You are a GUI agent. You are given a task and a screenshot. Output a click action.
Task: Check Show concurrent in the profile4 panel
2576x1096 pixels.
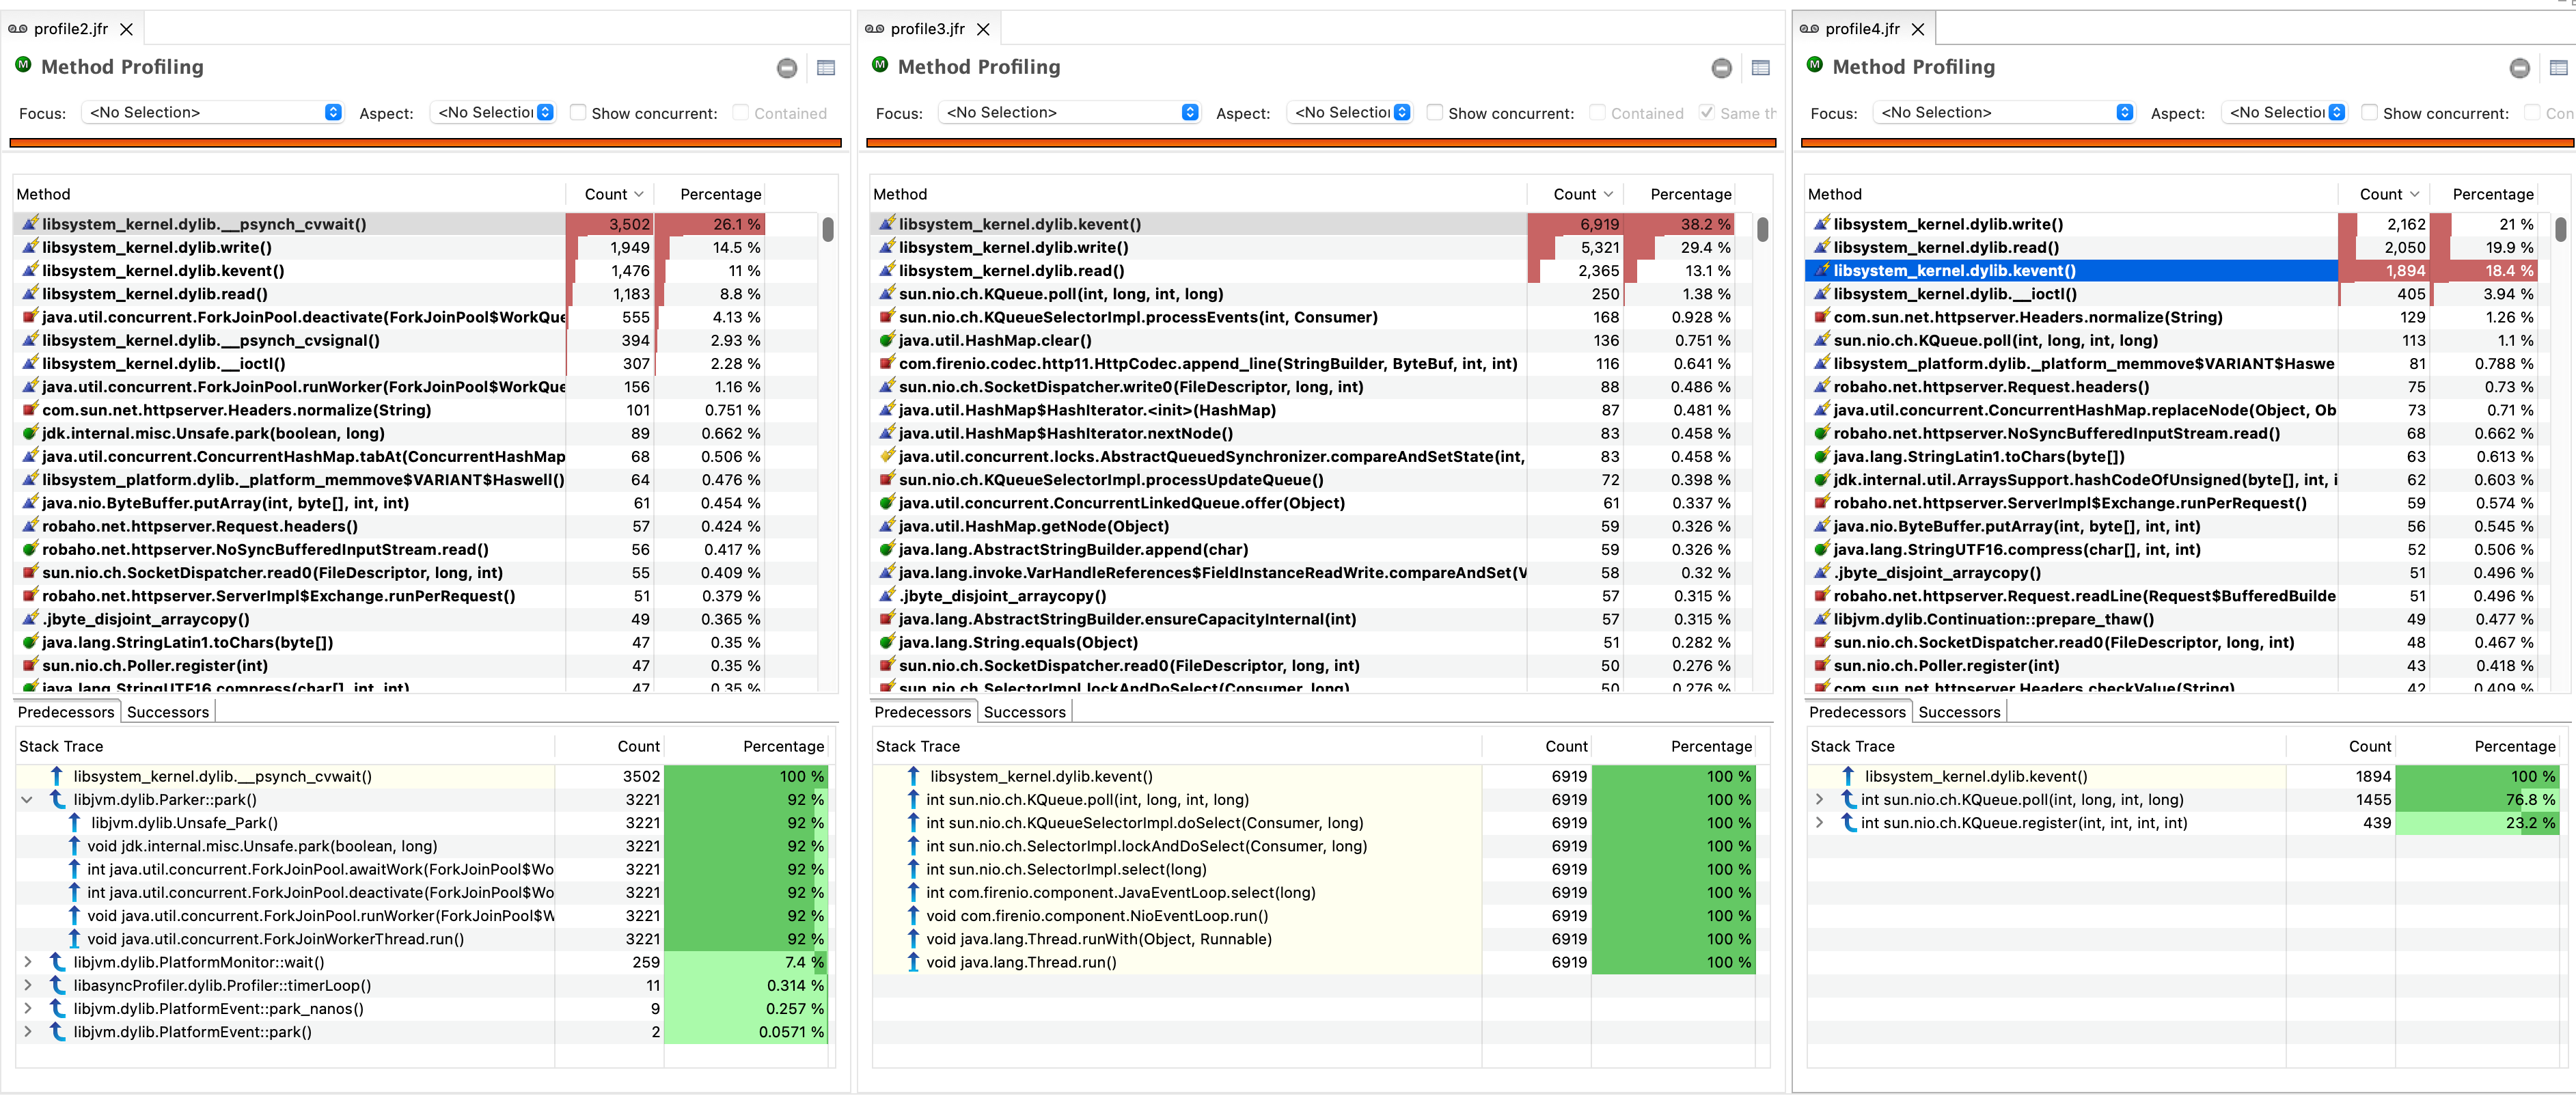click(x=2369, y=113)
